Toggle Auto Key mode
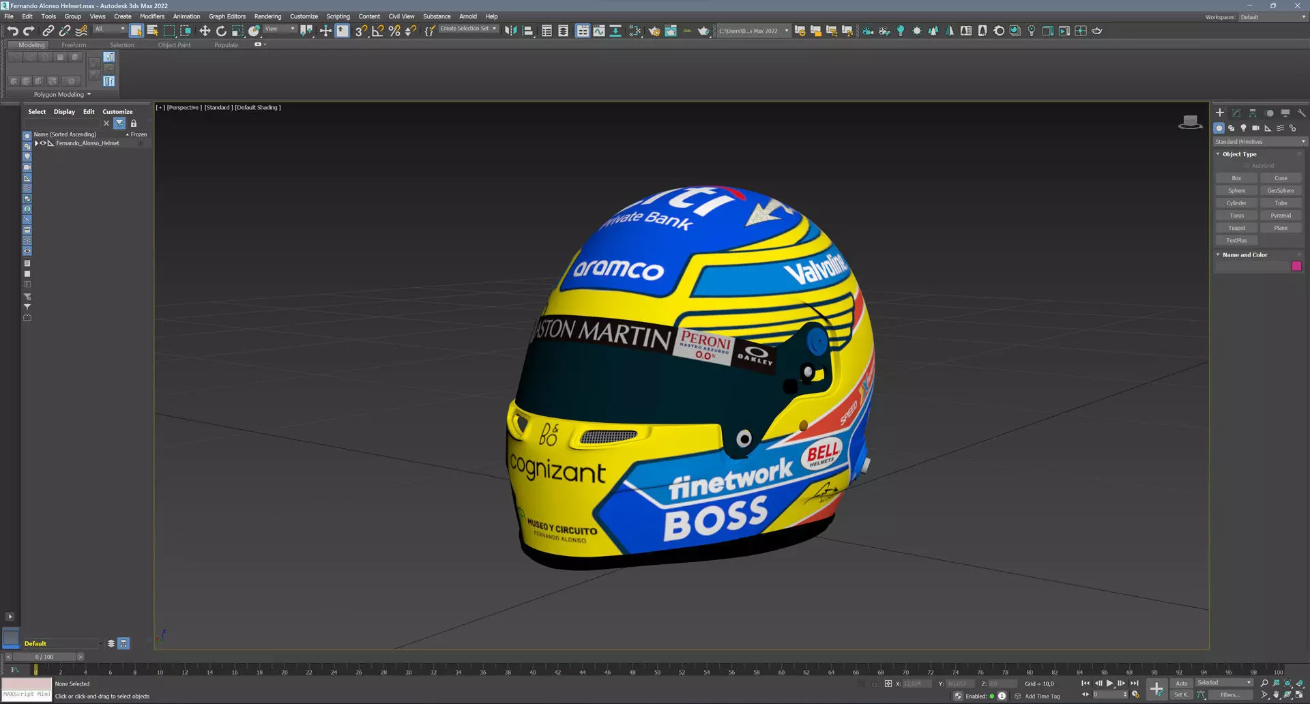This screenshot has height=704, width=1310. click(1182, 683)
